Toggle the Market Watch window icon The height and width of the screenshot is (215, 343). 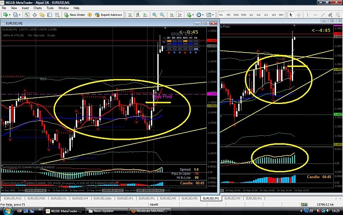click(x=27, y=15)
